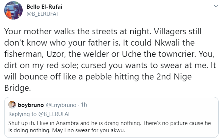Click the Bello El-Rufai display name
This screenshot has width=221, height=139.
pos(44,7)
